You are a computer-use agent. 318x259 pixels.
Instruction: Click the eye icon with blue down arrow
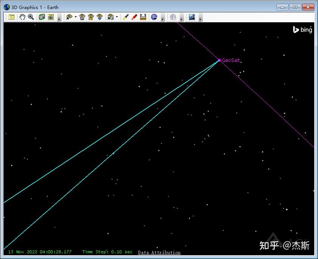tap(100, 17)
